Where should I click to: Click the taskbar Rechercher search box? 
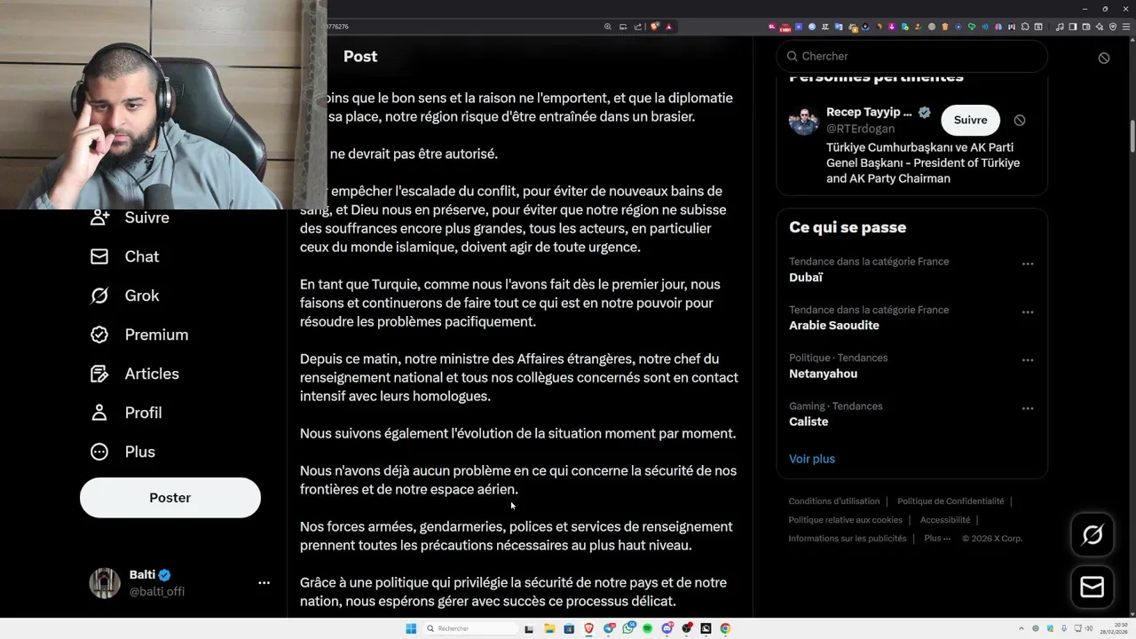[x=470, y=628]
